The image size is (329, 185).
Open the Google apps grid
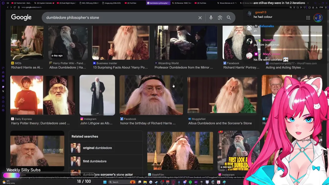pos(308,18)
